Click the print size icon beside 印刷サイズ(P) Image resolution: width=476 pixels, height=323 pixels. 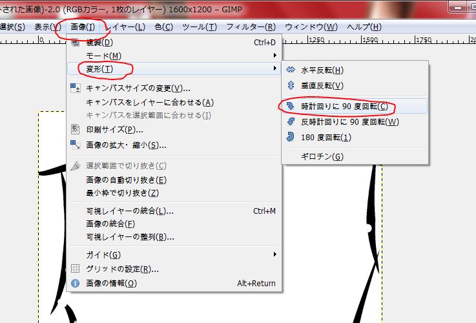coord(75,129)
